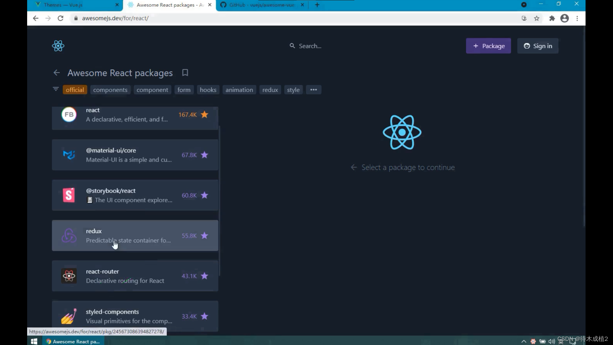This screenshot has height=345, width=613.
Task: Star the react package
Action: 205,114
